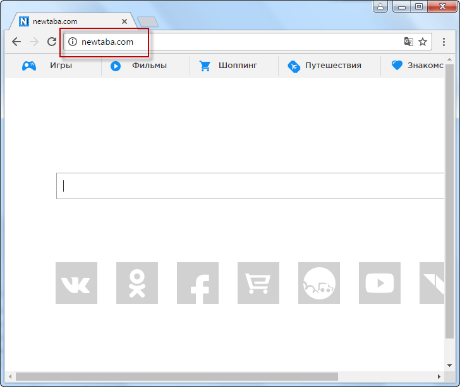The image size is (460, 387).
Task: Click the airplane icon beside Путешествия
Action: (x=294, y=66)
